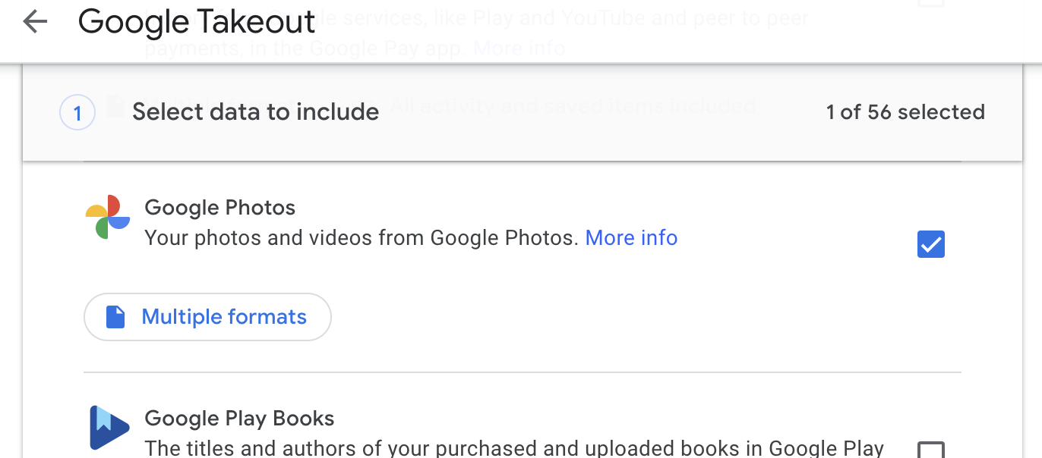Click the Google Photos pinwheel icon
Viewport: 1042px width, 458px height.
[x=107, y=218]
